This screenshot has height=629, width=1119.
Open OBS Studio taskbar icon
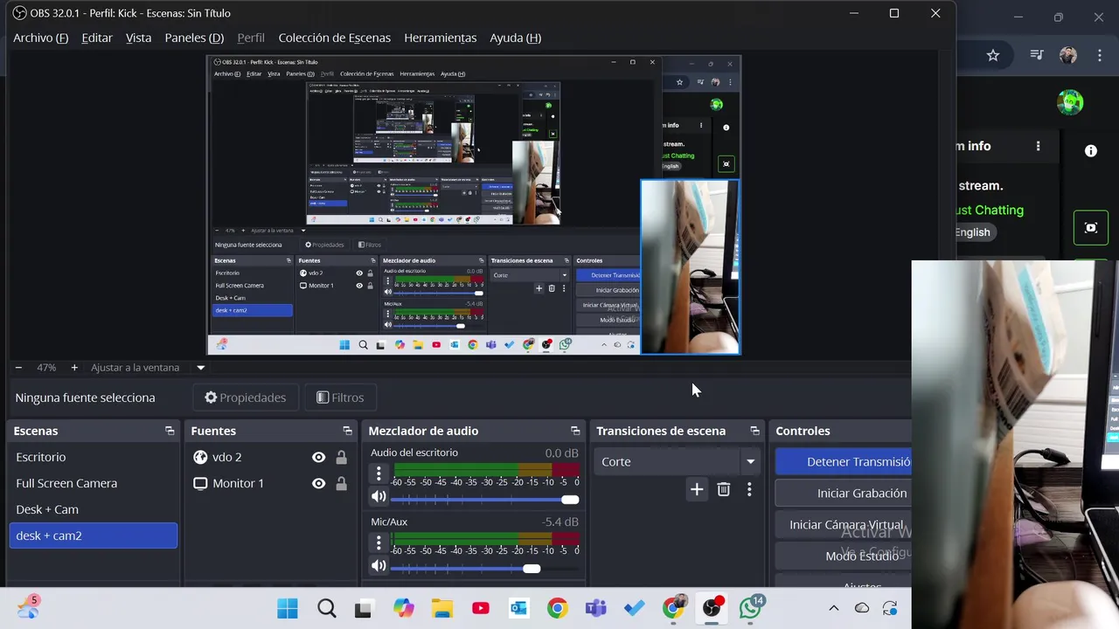tap(712, 609)
